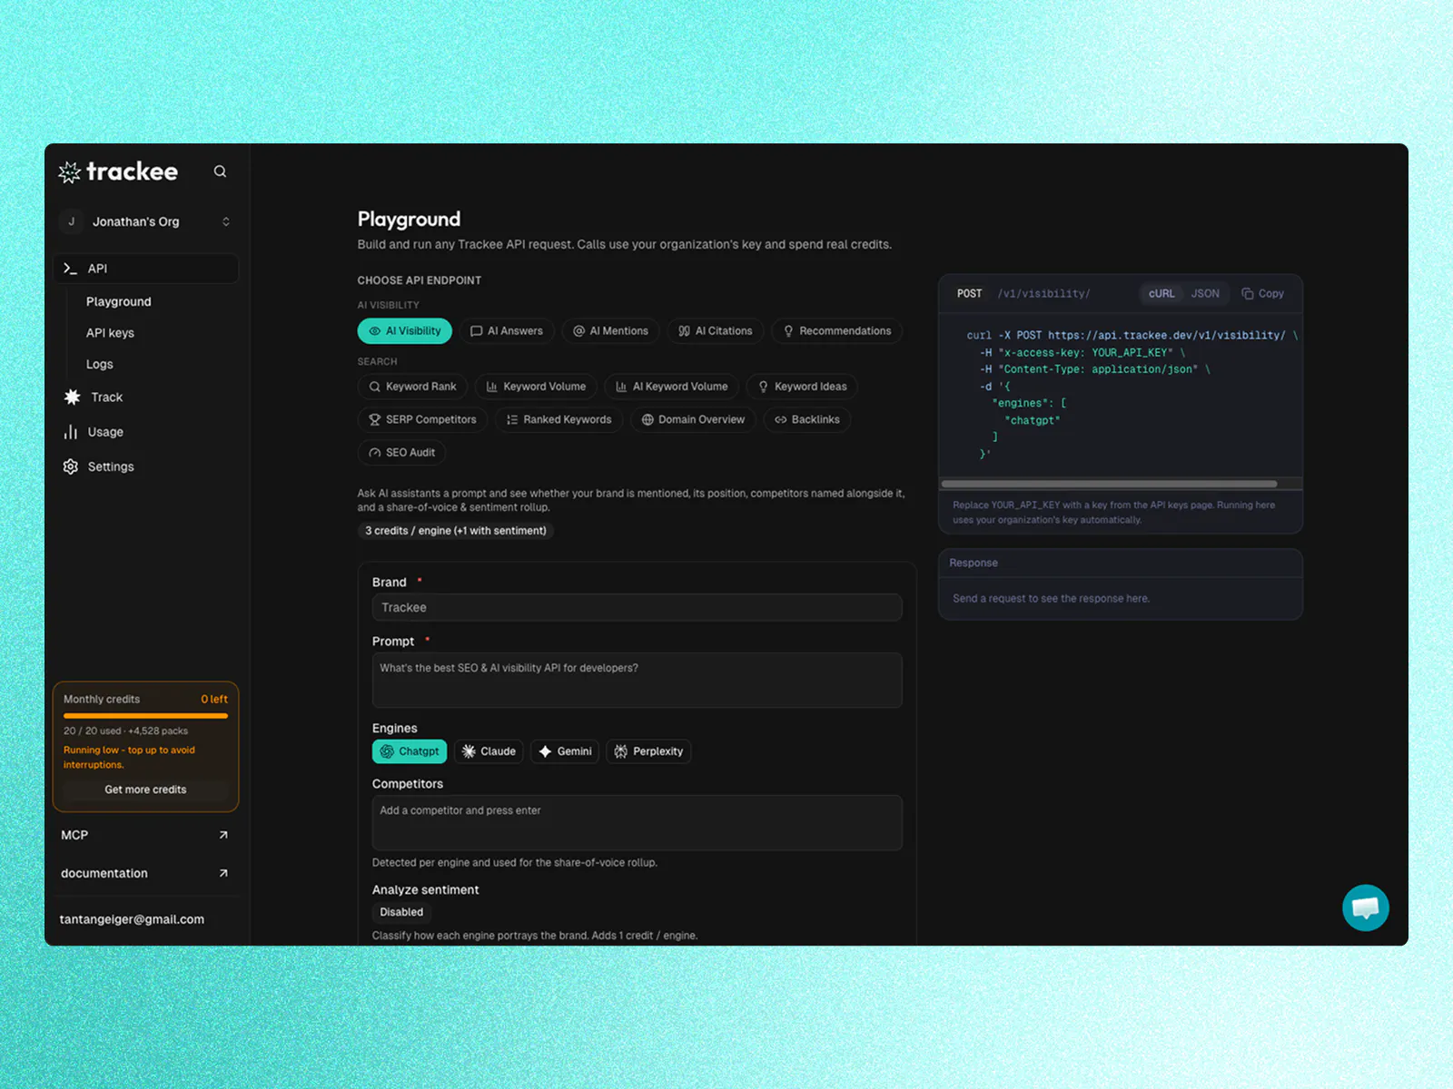Open the sidebar search icon

coord(220,172)
